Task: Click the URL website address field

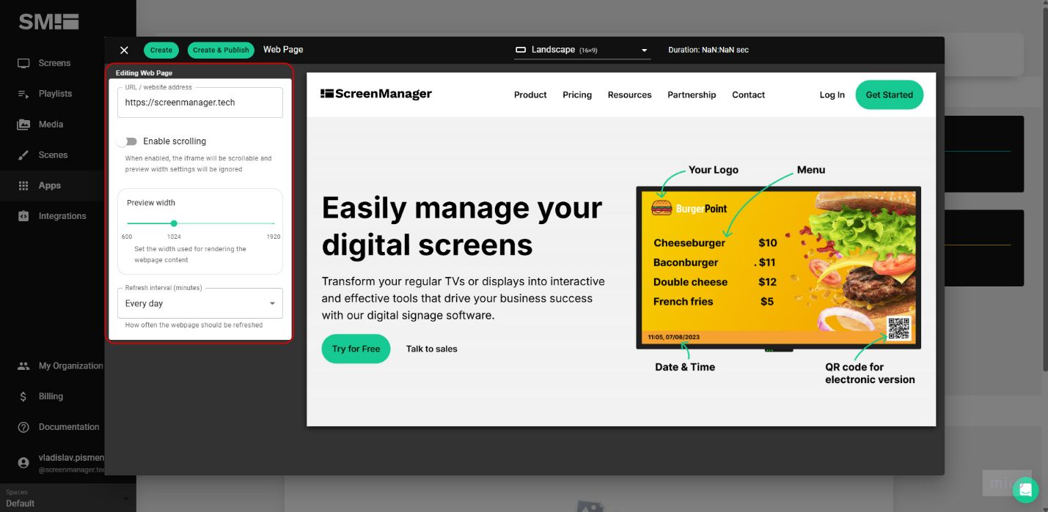Action: (x=199, y=103)
